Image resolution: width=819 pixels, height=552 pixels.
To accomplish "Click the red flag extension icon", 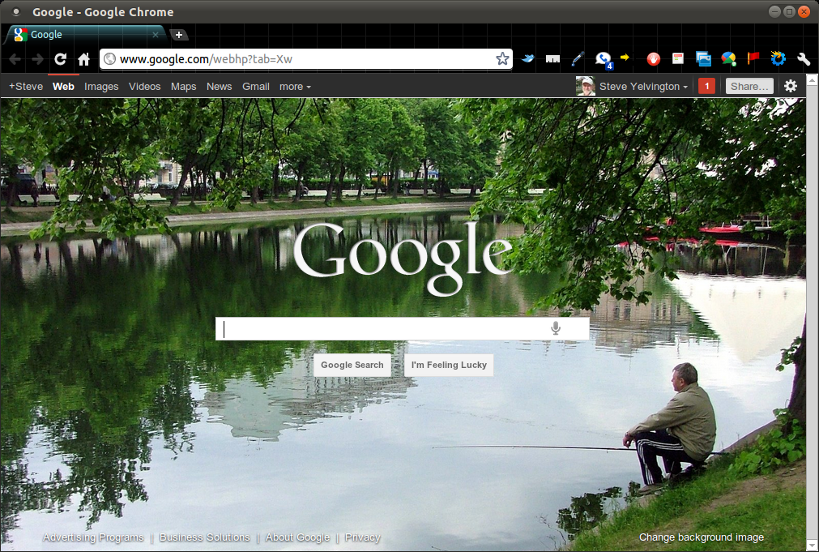I will 753,58.
